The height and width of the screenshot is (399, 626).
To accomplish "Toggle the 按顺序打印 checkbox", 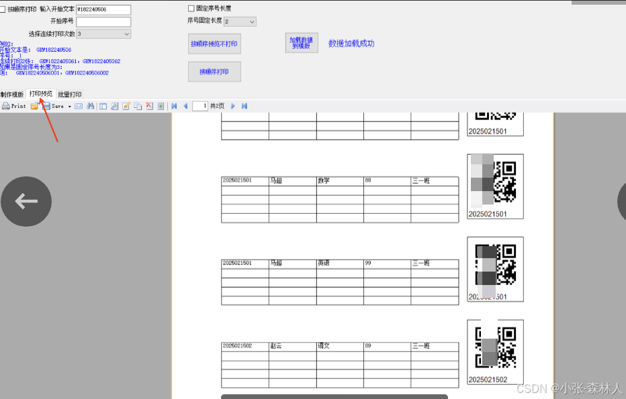I will (x=3, y=9).
